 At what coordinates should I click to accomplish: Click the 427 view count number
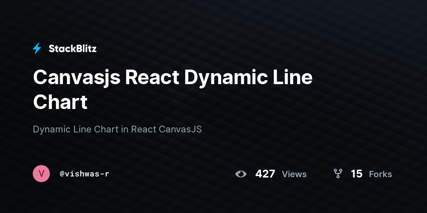tap(265, 174)
